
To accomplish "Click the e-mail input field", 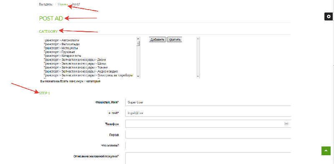I will tap(208, 113).
